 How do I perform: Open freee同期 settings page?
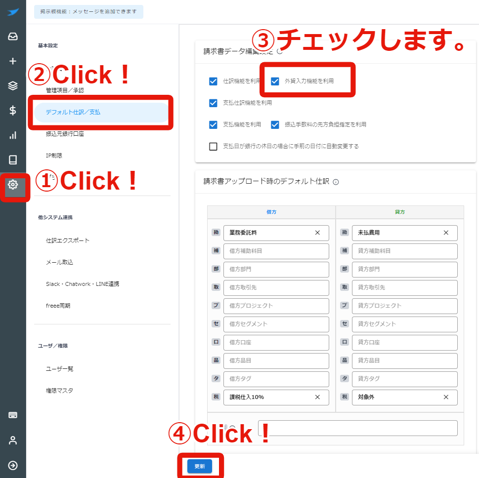click(x=58, y=306)
